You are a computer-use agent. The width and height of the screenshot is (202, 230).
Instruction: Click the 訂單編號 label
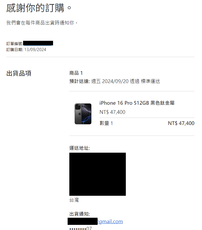pos(15,44)
